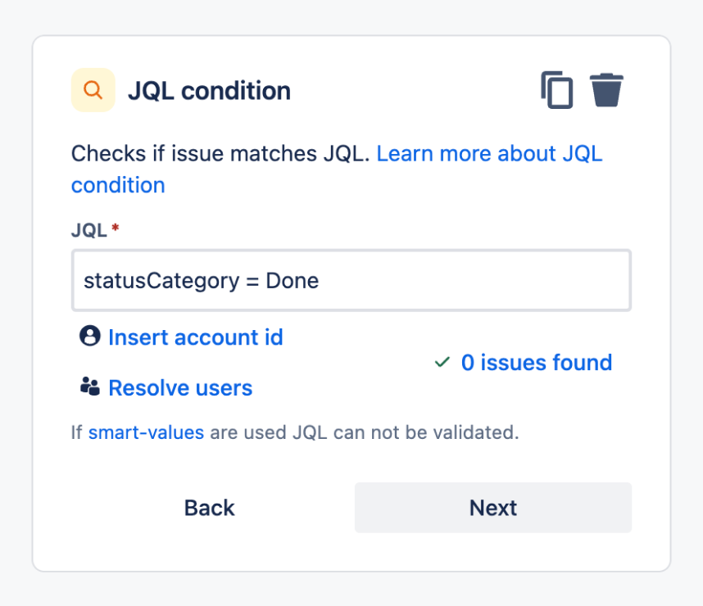The image size is (703, 606).
Task: Click the Checks if issue matches JQL description
Action: [x=220, y=154]
